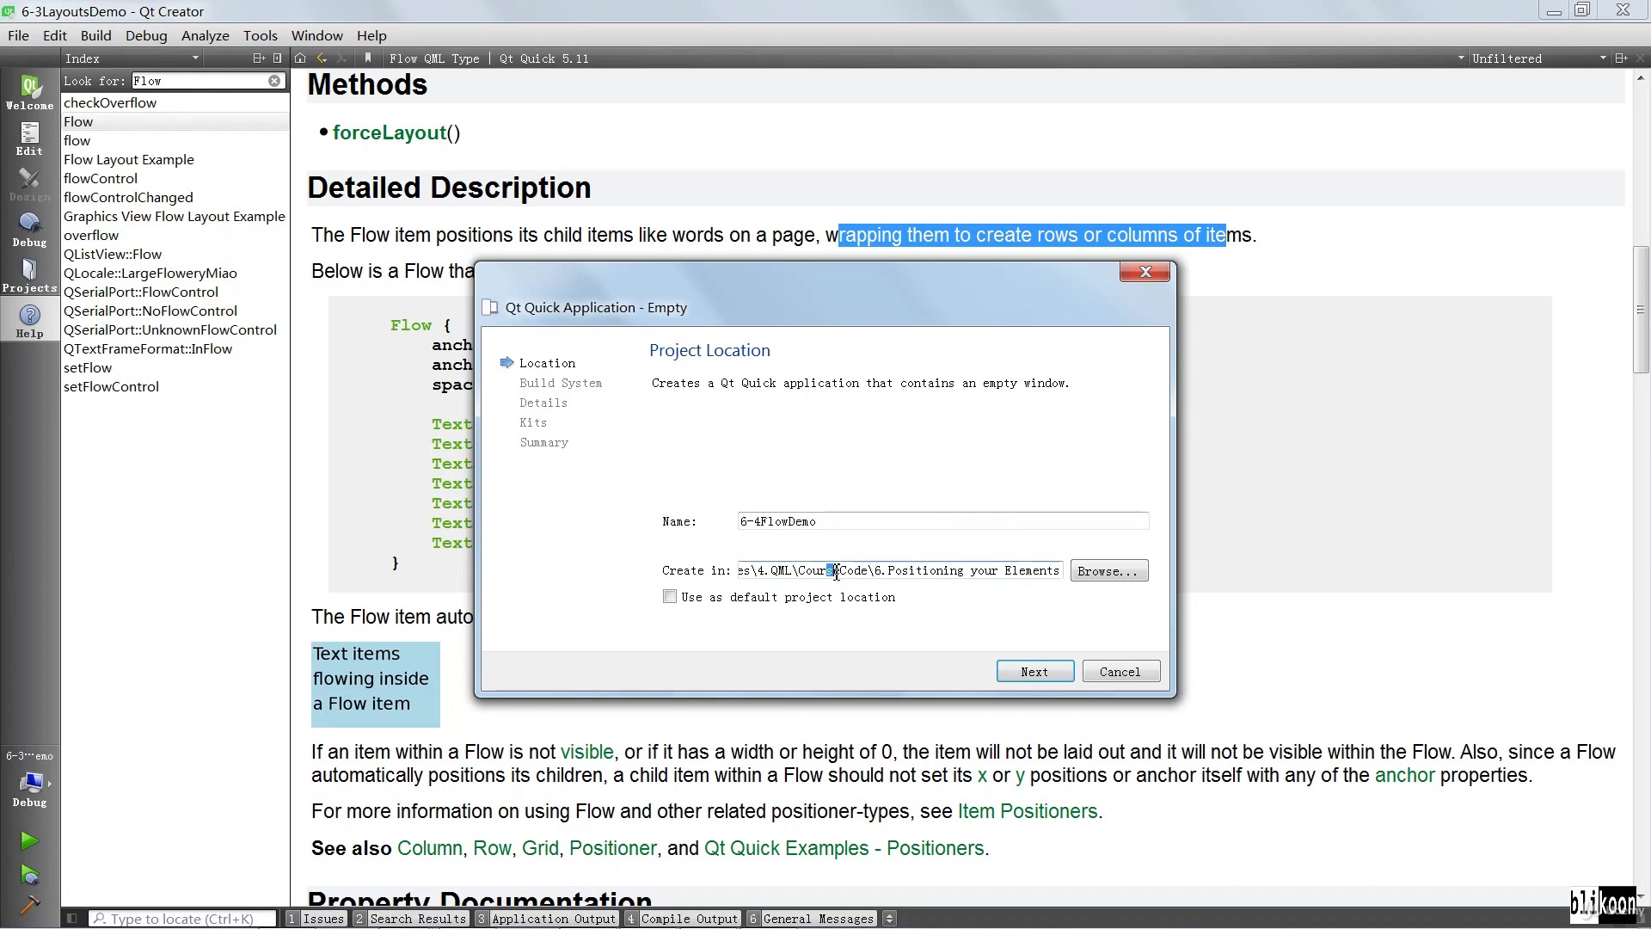Clear the Look for search field
The image size is (1651, 929).
[274, 81]
